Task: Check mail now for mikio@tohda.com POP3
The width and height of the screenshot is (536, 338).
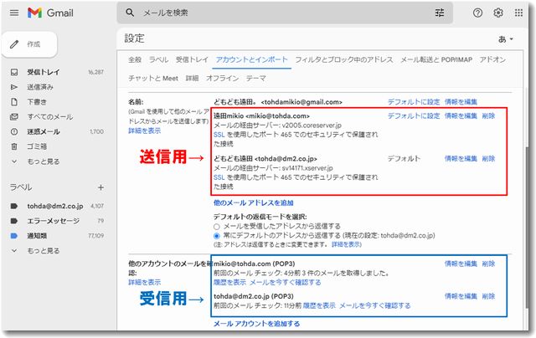Action: pos(286,282)
